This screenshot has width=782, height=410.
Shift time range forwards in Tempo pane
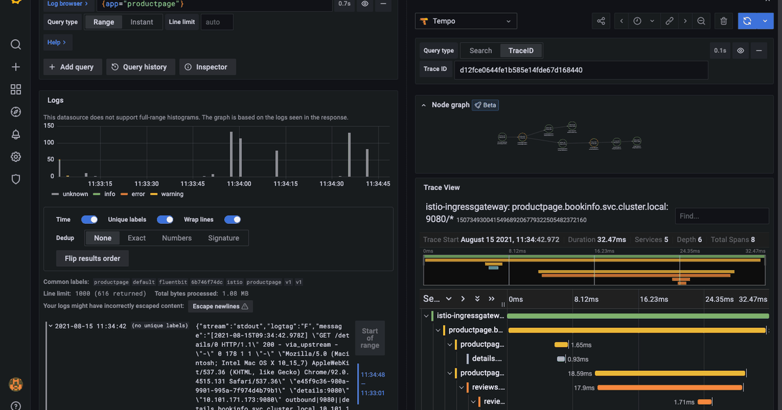[x=685, y=21]
